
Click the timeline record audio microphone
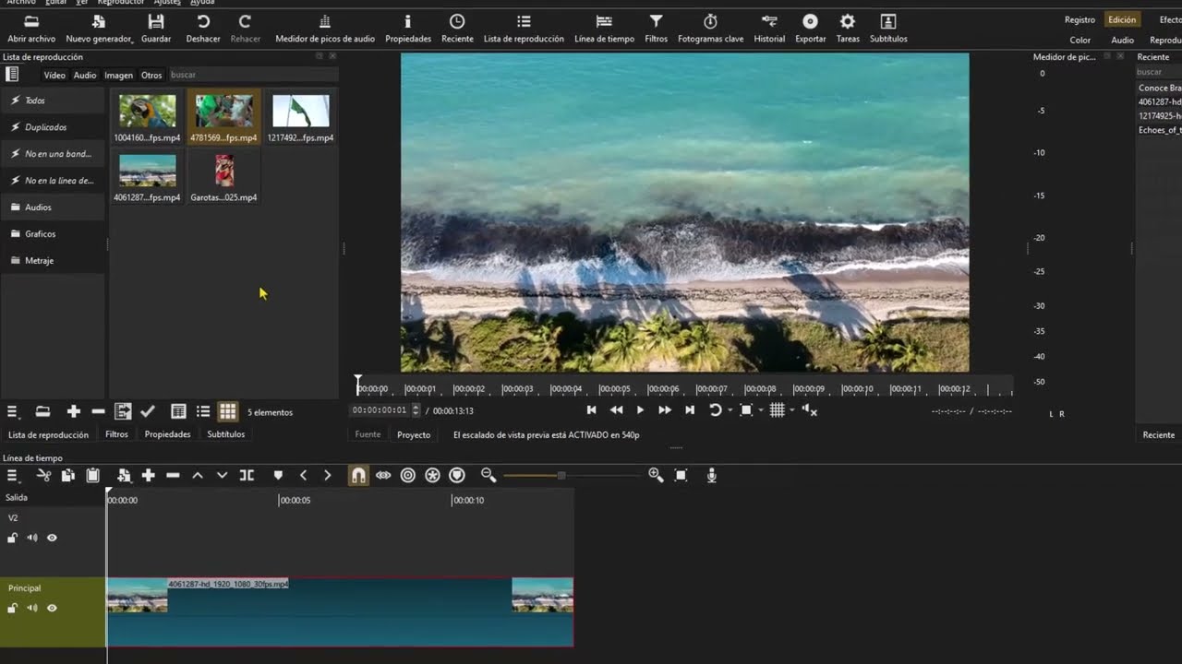click(x=712, y=475)
